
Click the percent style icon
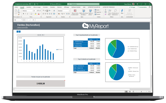[62, 14]
